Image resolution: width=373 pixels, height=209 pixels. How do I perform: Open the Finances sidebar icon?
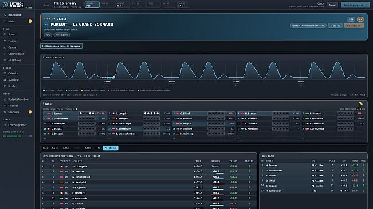(5, 106)
